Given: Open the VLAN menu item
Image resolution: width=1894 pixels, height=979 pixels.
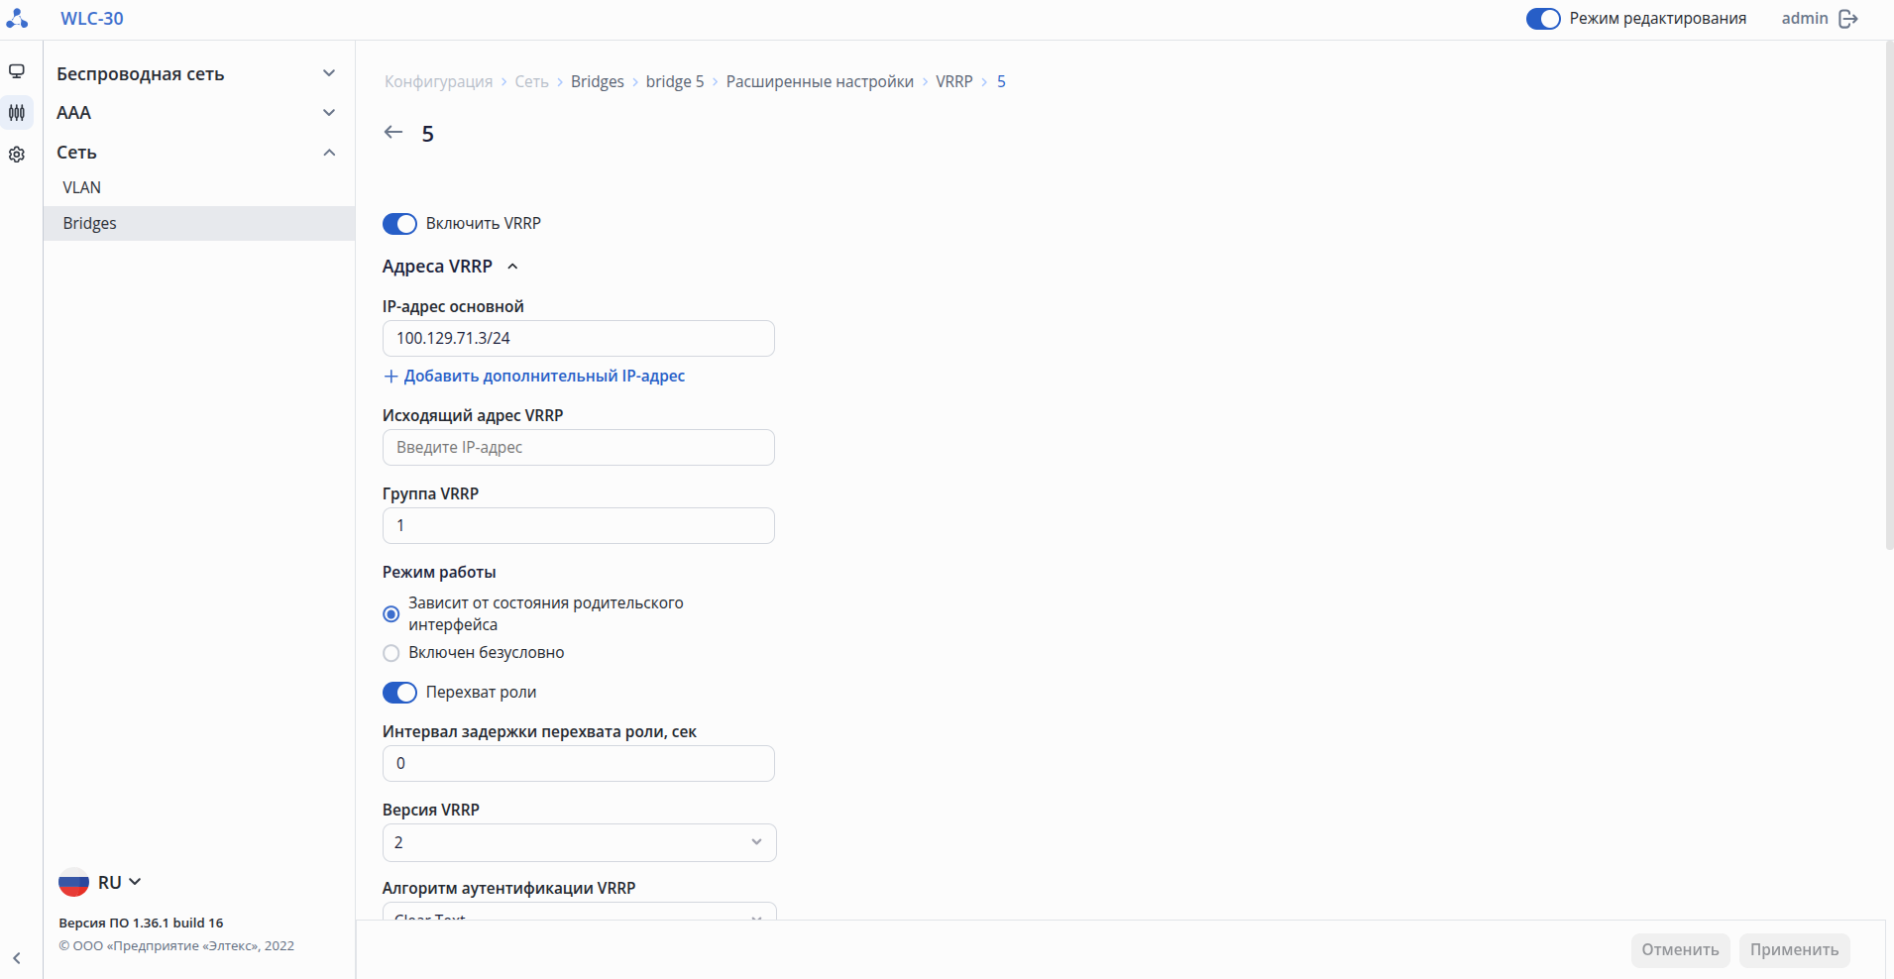Looking at the screenshot, I should 82,188.
